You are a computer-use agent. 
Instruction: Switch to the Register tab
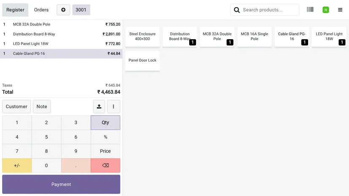(15, 10)
